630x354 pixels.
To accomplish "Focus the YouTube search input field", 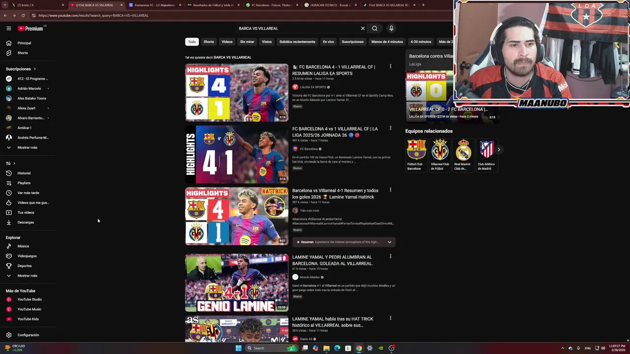I will 298,29.
